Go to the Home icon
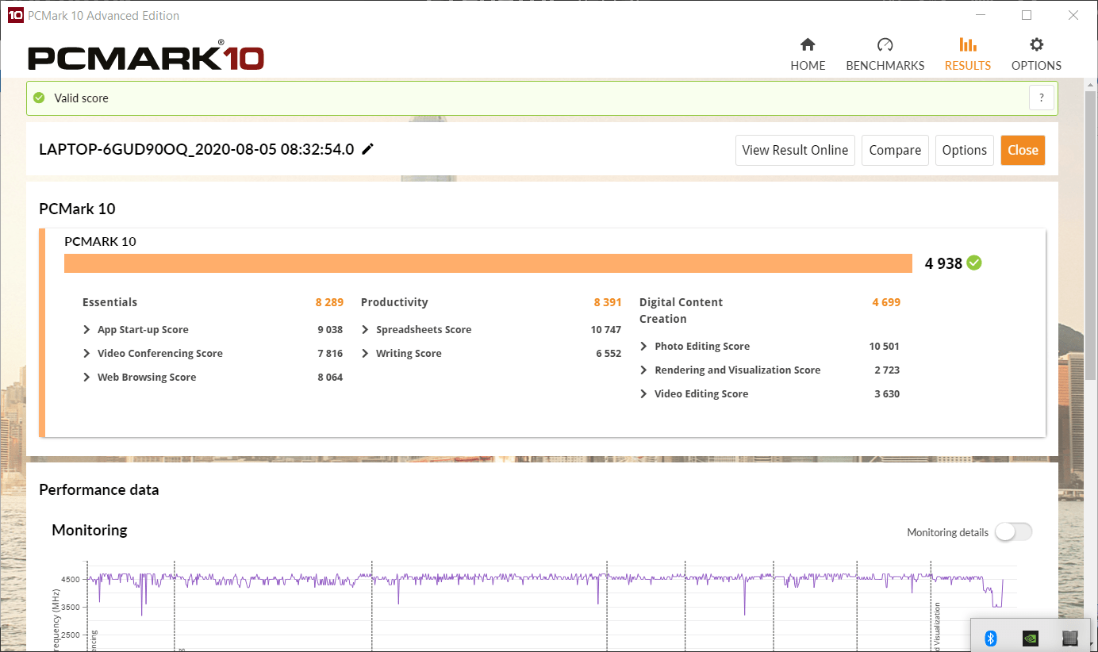Viewport: 1098px width, 652px height. [x=808, y=45]
